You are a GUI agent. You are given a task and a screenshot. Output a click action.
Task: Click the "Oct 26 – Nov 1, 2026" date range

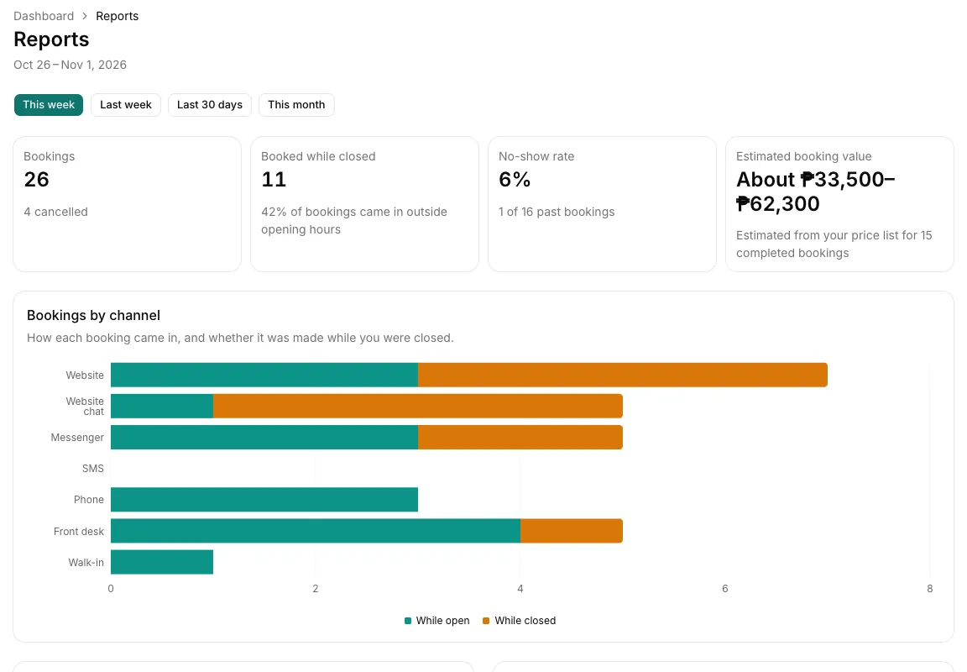coord(71,65)
